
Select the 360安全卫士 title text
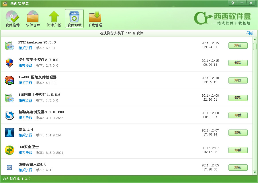[x=29, y=147]
